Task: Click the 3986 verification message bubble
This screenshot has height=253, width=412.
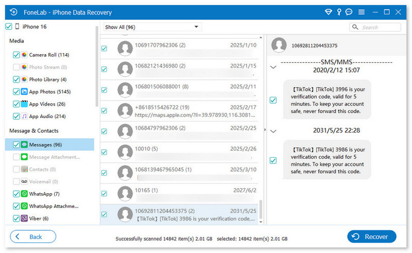Action: (x=327, y=160)
